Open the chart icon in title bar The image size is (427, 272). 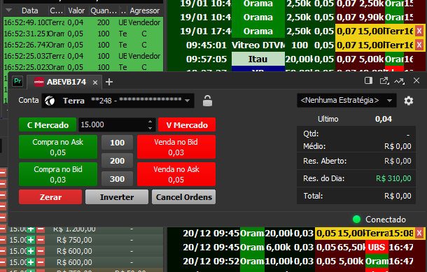coord(399,81)
